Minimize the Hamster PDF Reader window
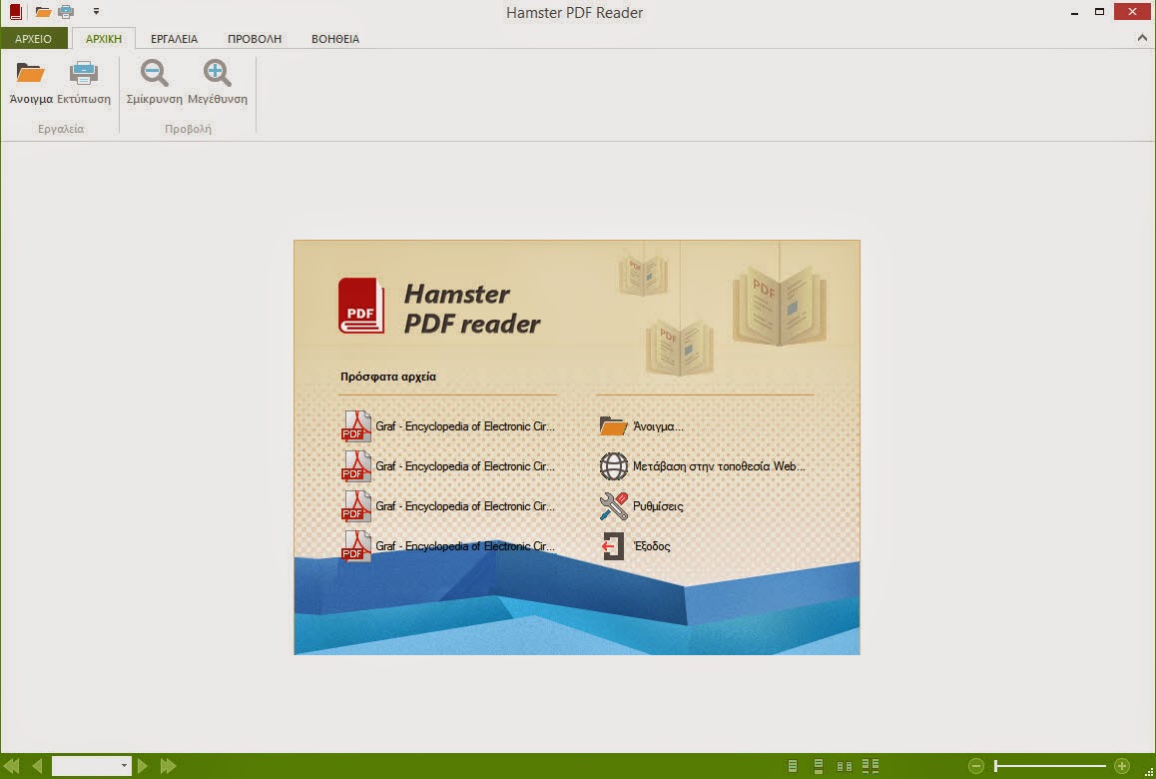Viewport: 1156px width, 779px height. [x=1074, y=13]
